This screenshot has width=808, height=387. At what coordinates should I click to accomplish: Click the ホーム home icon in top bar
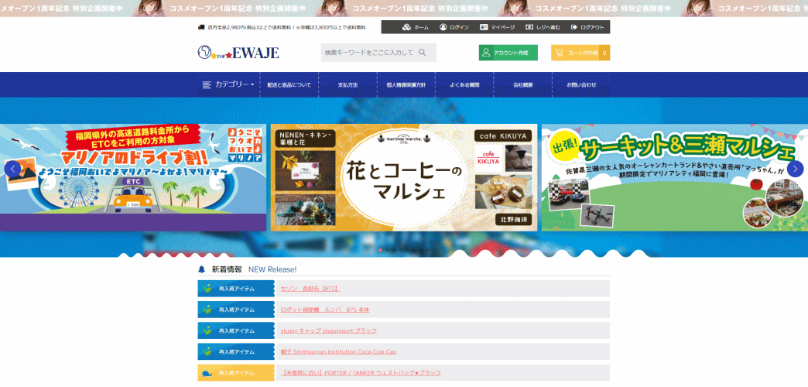(x=406, y=27)
